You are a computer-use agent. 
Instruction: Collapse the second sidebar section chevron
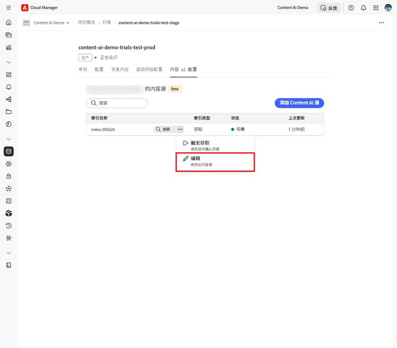pyautogui.click(x=8, y=139)
